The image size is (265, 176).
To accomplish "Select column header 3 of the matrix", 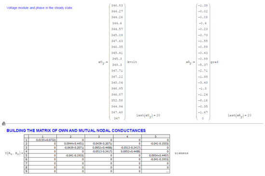I will 99,136.
